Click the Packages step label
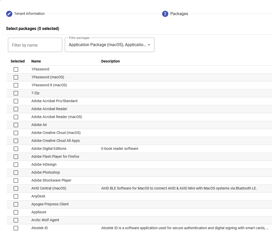Screen dimensions: 272x232 [x=179, y=14]
